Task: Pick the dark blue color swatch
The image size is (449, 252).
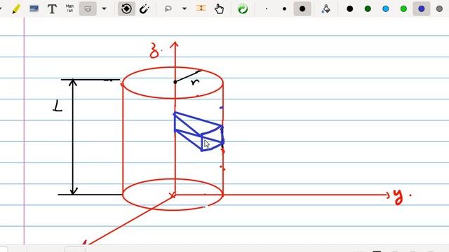Action: pyautogui.click(x=421, y=9)
